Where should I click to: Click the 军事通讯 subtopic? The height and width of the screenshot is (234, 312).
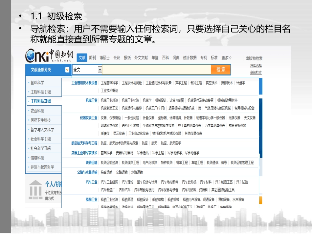(x=143, y=153)
